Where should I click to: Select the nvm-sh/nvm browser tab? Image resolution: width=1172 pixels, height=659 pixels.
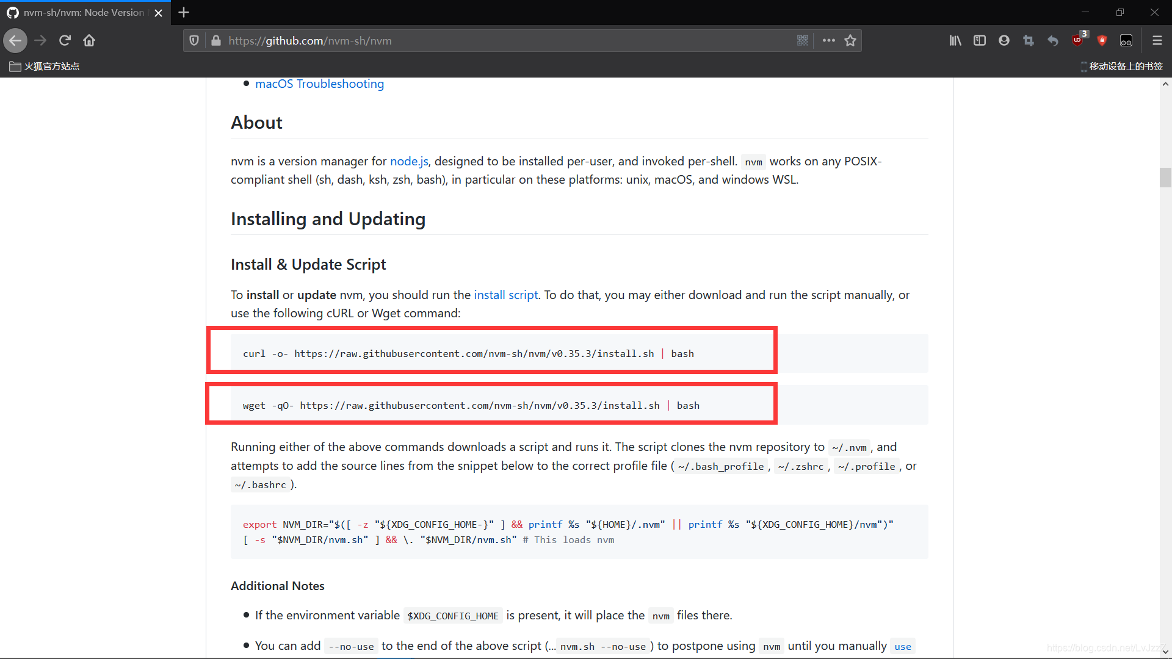(x=79, y=12)
